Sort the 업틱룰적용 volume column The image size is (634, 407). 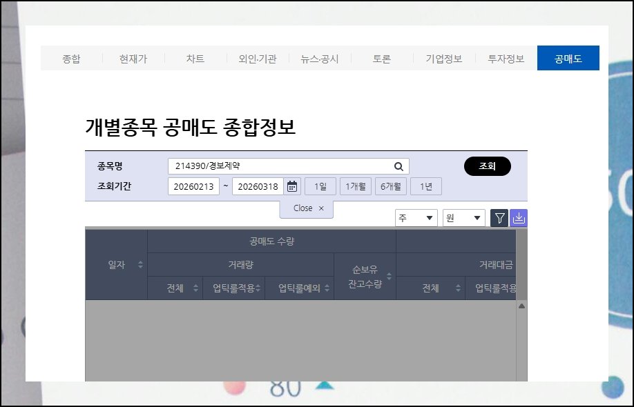[258, 288]
